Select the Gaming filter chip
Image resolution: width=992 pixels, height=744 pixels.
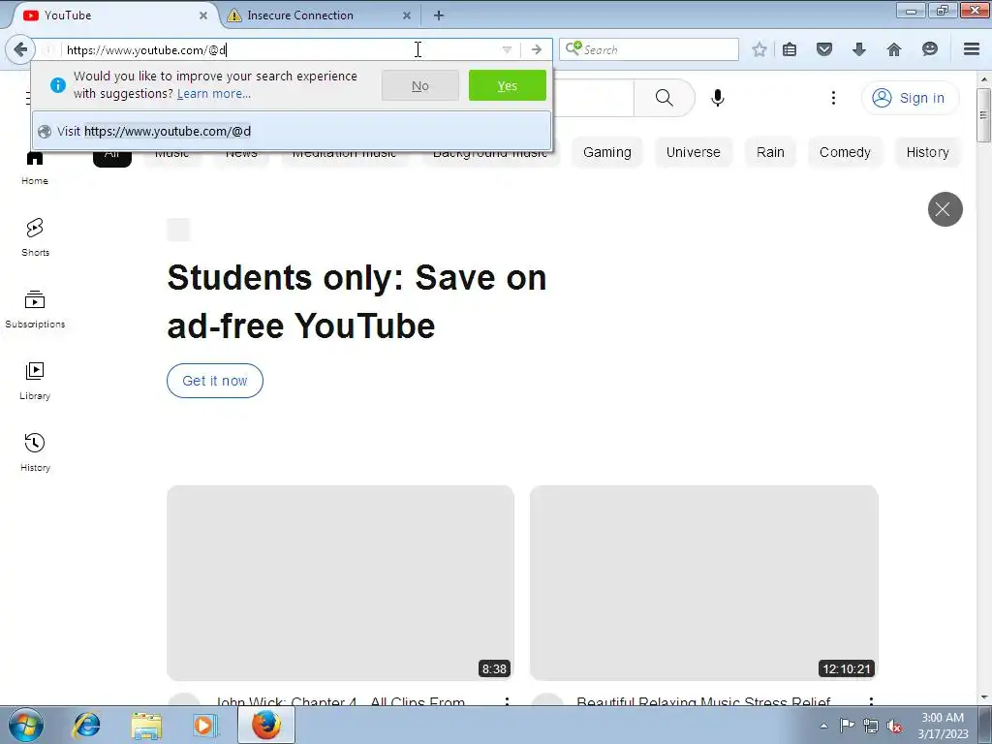coord(607,152)
